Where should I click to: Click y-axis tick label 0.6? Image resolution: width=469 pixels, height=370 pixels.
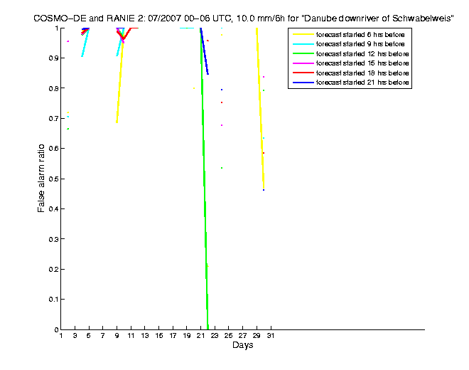point(53,149)
